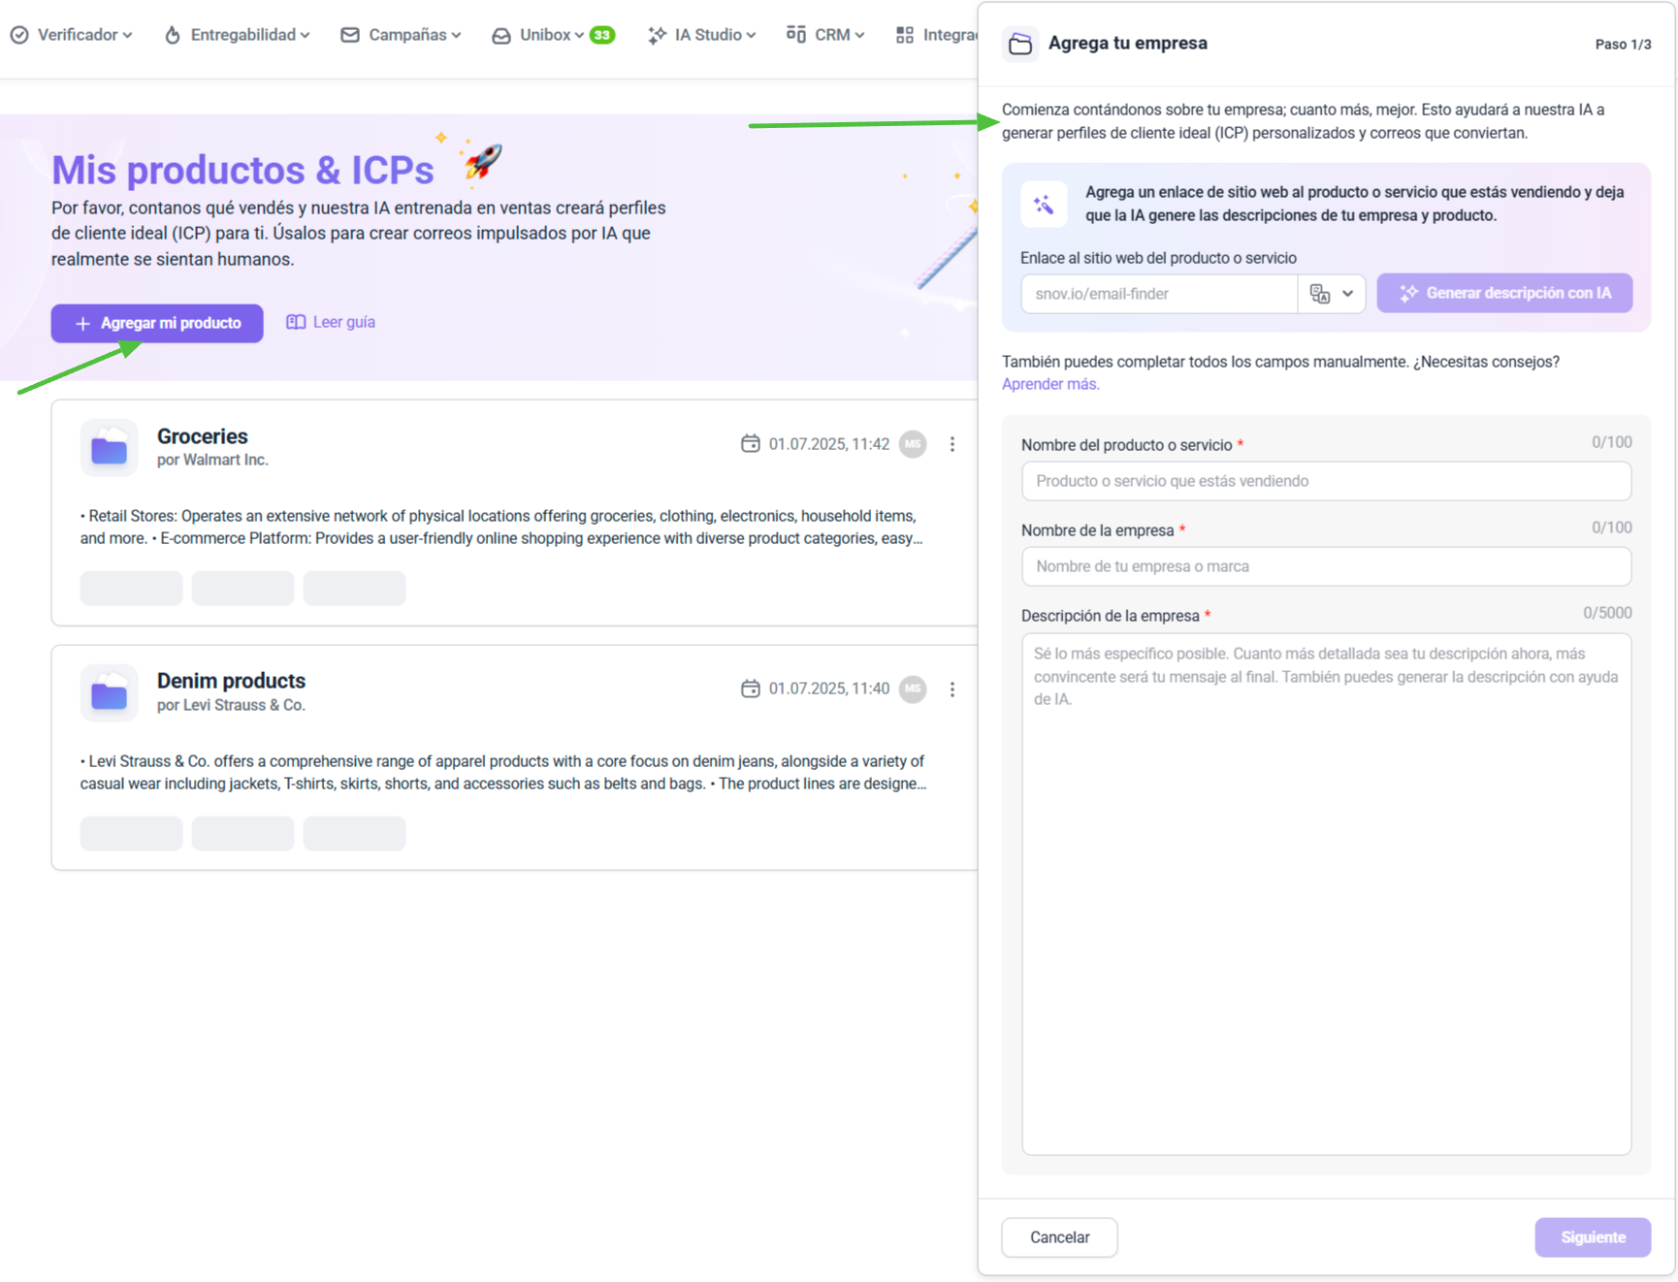Click the Agrega tu empresa folder icon

(1020, 44)
